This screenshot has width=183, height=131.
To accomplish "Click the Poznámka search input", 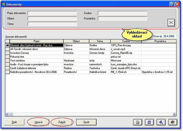I will click(x=122, y=19).
